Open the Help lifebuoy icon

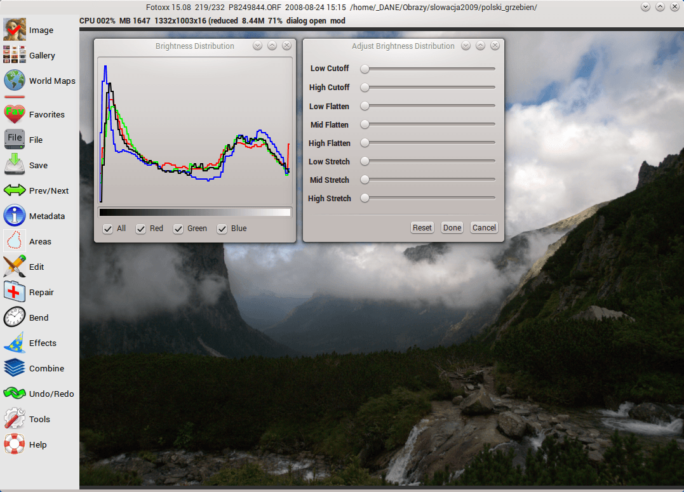point(15,444)
